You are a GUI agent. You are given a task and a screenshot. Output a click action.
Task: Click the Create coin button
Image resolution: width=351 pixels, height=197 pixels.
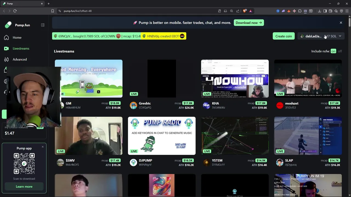(x=284, y=36)
